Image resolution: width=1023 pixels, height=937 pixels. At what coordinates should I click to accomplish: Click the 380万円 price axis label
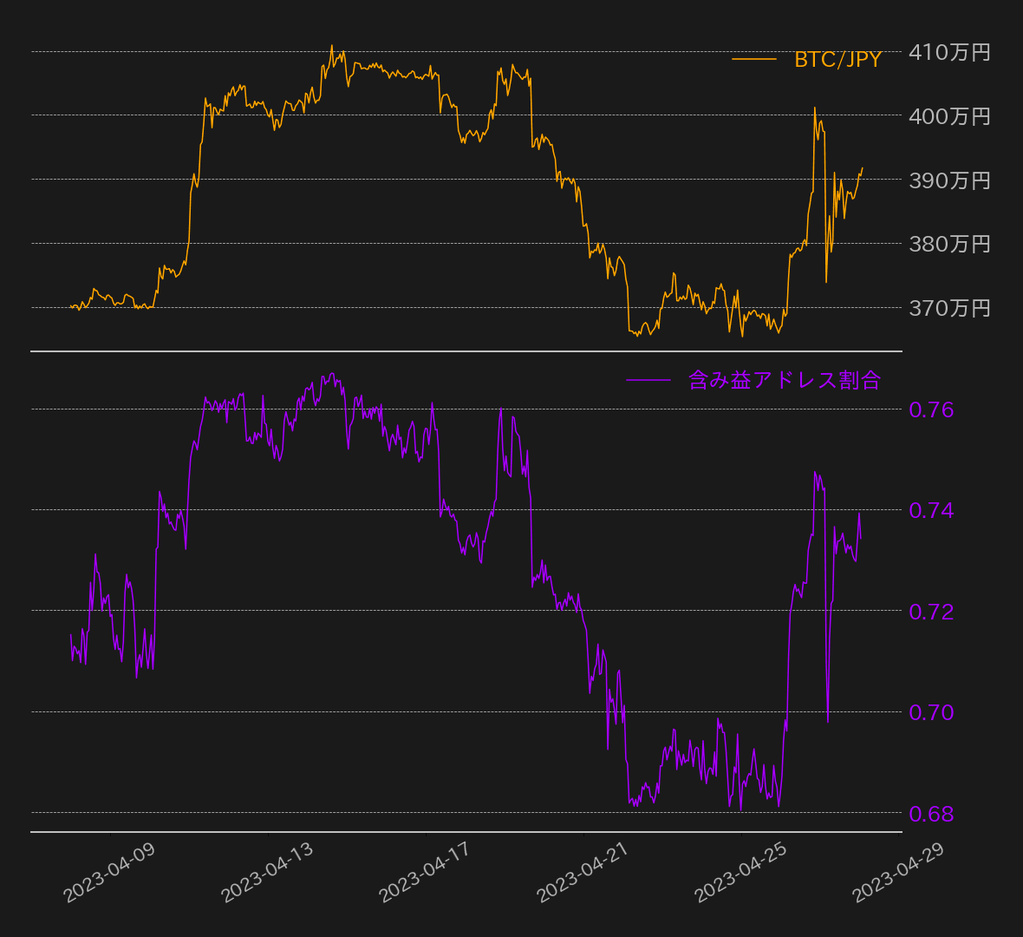pyautogui.click(x=949, y=244)
